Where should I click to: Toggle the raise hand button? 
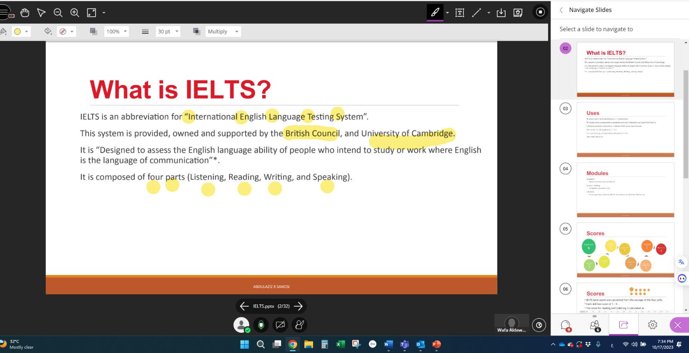point(300,325)
